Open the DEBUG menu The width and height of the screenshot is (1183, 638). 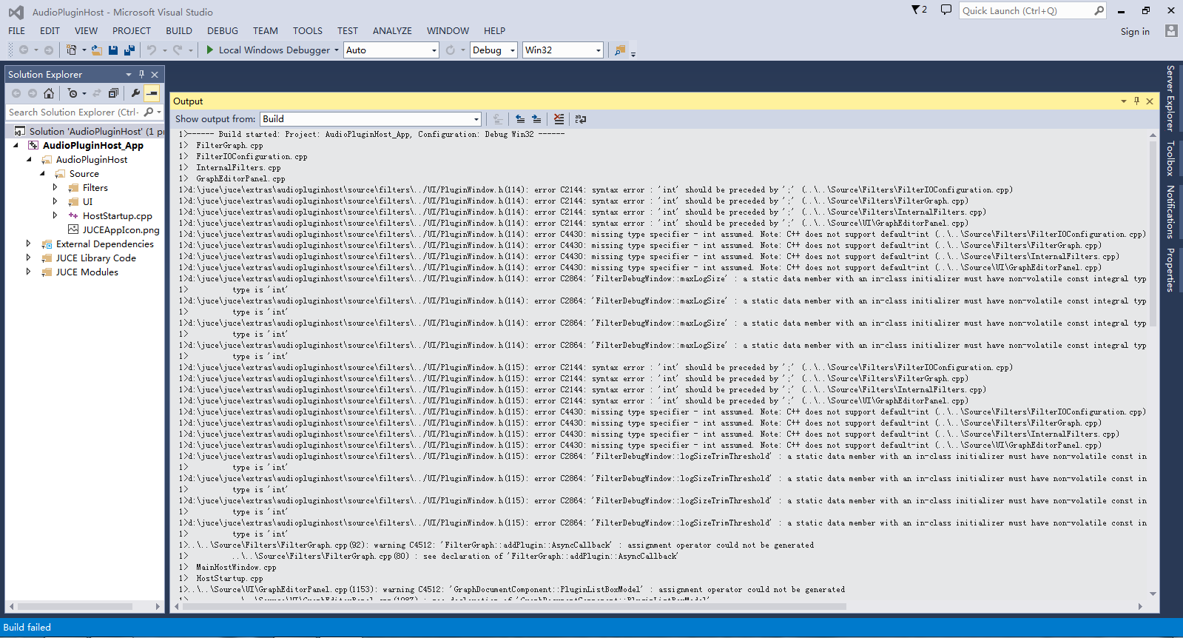click(223, 30)
